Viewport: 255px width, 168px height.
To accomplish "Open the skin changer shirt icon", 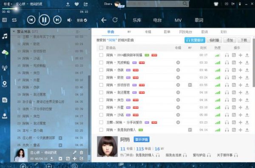I will click(216, 4).
